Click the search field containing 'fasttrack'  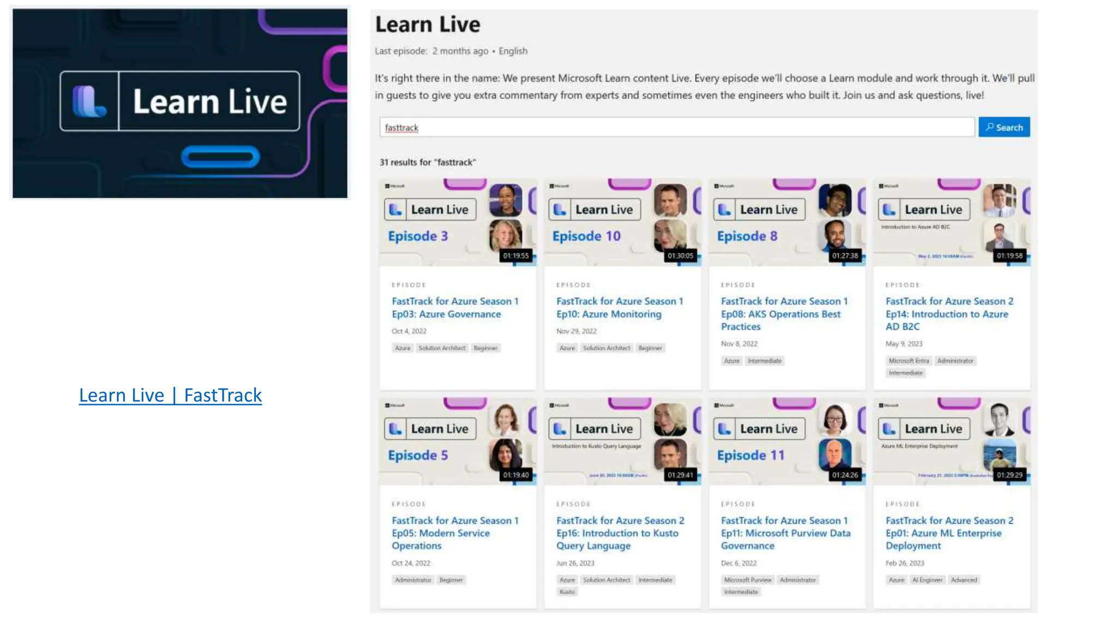(677, 127)
